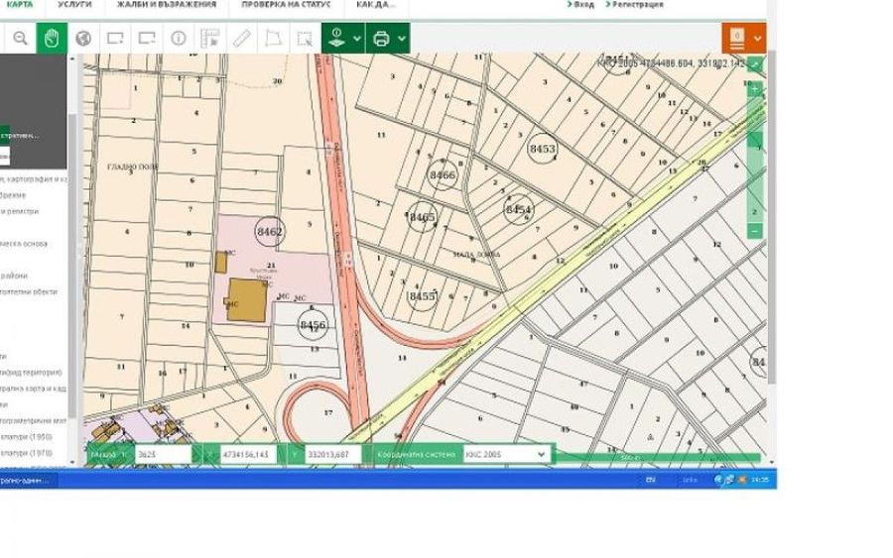Viewport: 893px width, 558px height.
Task: Pick the polygon area measure tool
Action: (274, 39)
